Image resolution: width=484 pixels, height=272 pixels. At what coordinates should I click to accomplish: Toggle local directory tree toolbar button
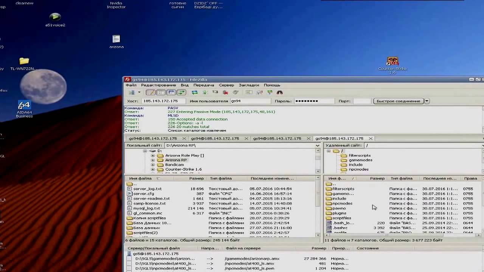pos(161,92)
